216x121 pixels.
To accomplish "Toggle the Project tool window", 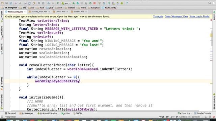I will tap(2, 17).
